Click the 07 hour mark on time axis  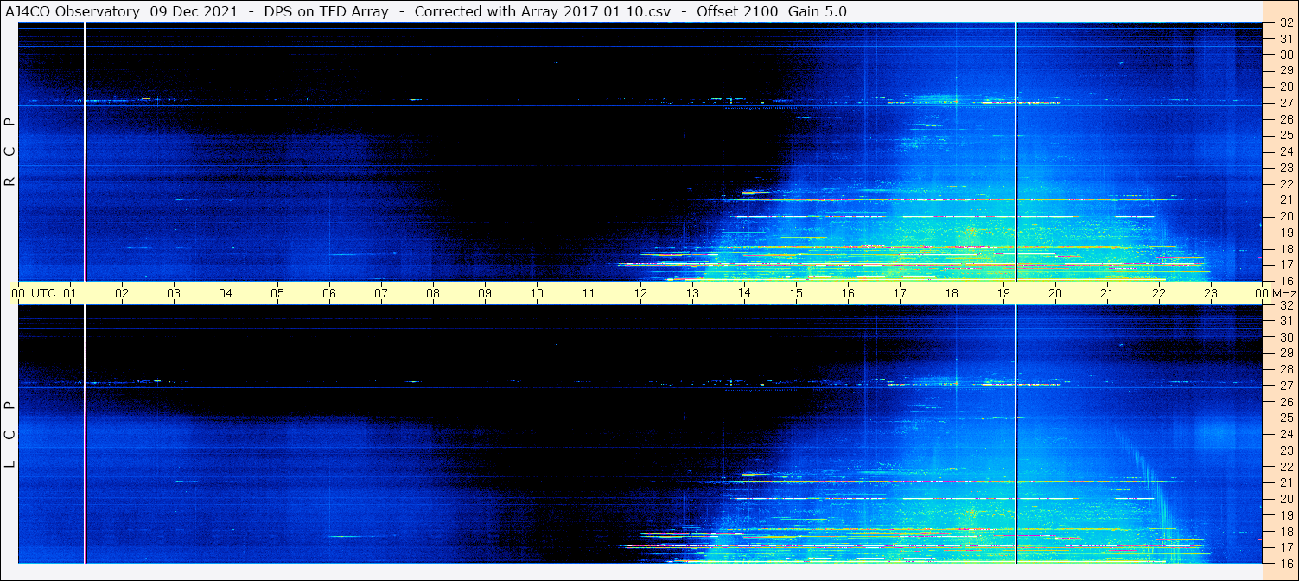coord(381,293)
